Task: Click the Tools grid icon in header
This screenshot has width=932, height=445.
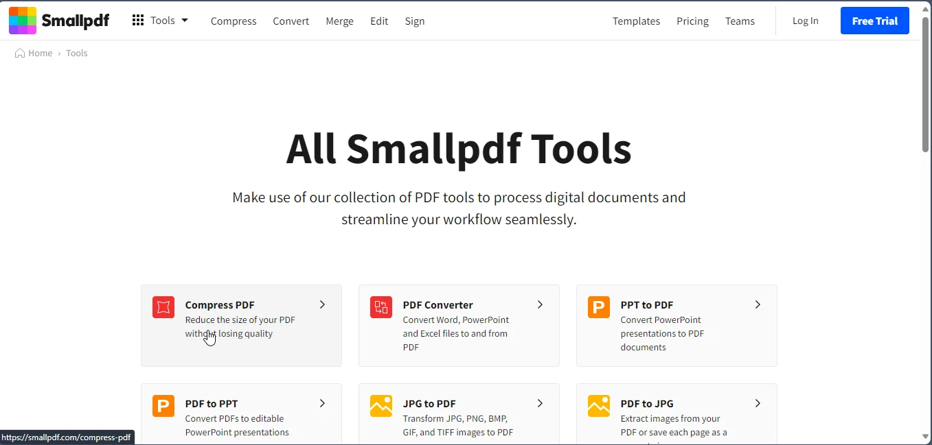Action: coord(138,21)
